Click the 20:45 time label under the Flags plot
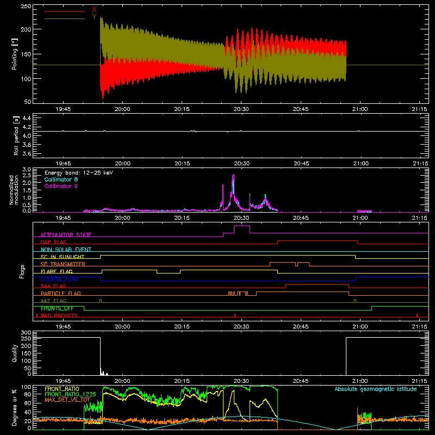This screenshot has width=435, height=435. pos(301,327)
